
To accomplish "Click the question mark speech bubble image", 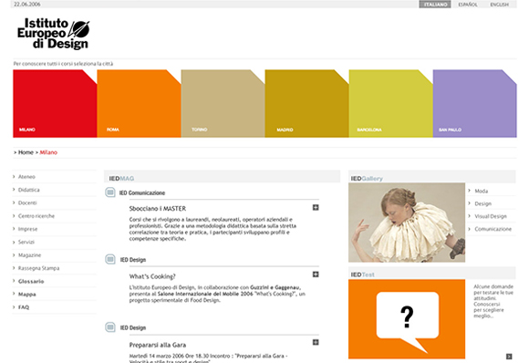I will pos(407,319).
